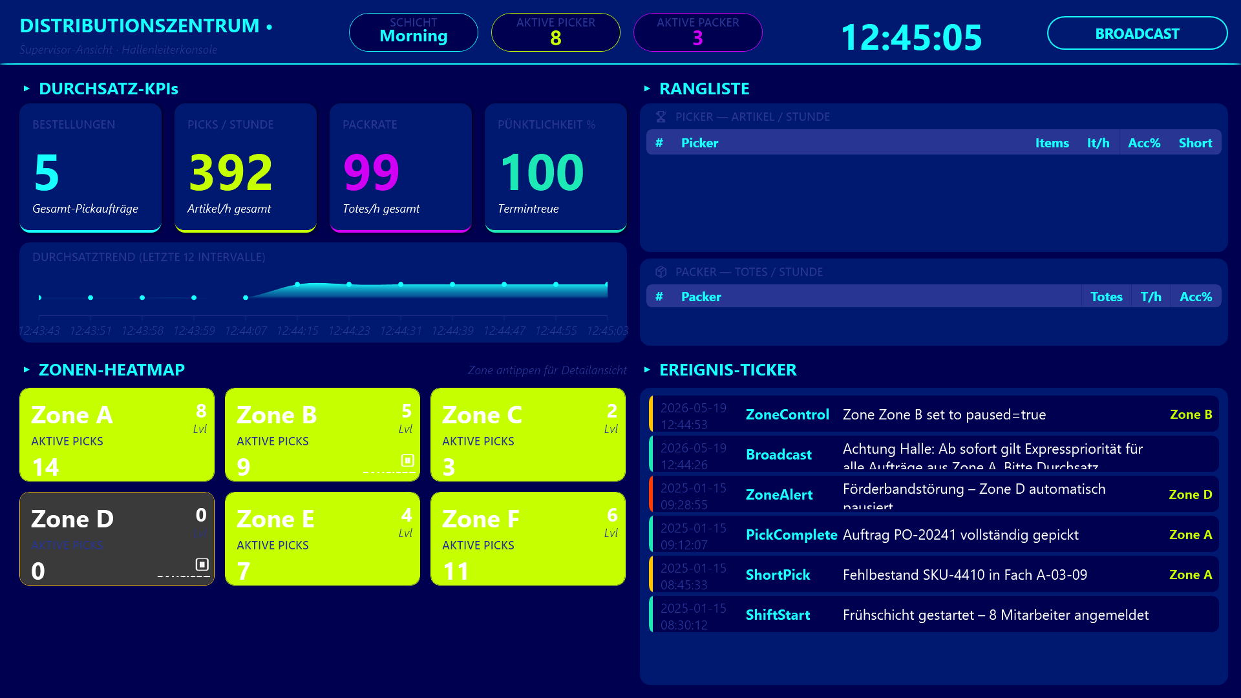Select the Packrate KPI card
1241x698 pixels.
[x=401, y=167]
